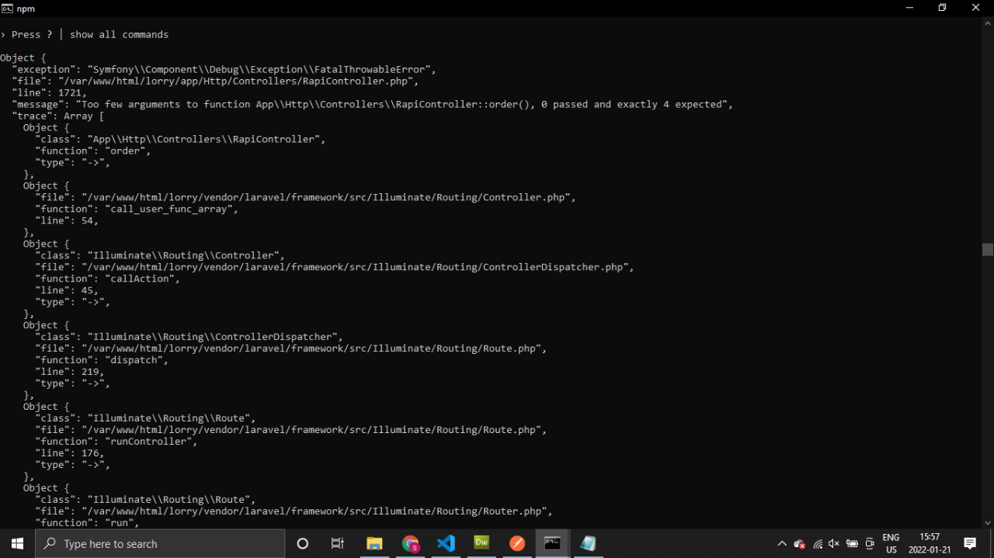
Task: Open the notepad-style app after Command Prompt
Action: point(588,543)
